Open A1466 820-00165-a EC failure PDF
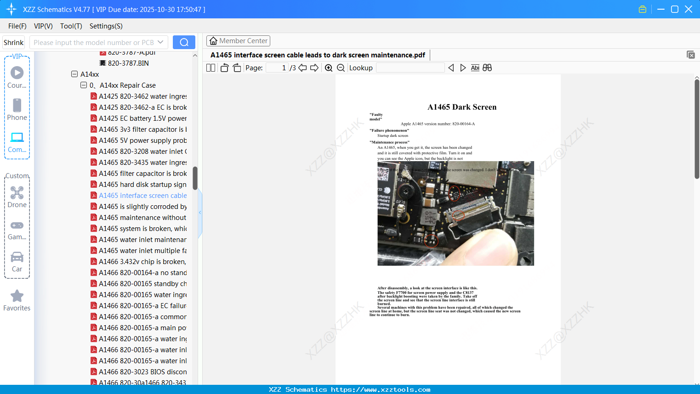 [x=139, y=306]
